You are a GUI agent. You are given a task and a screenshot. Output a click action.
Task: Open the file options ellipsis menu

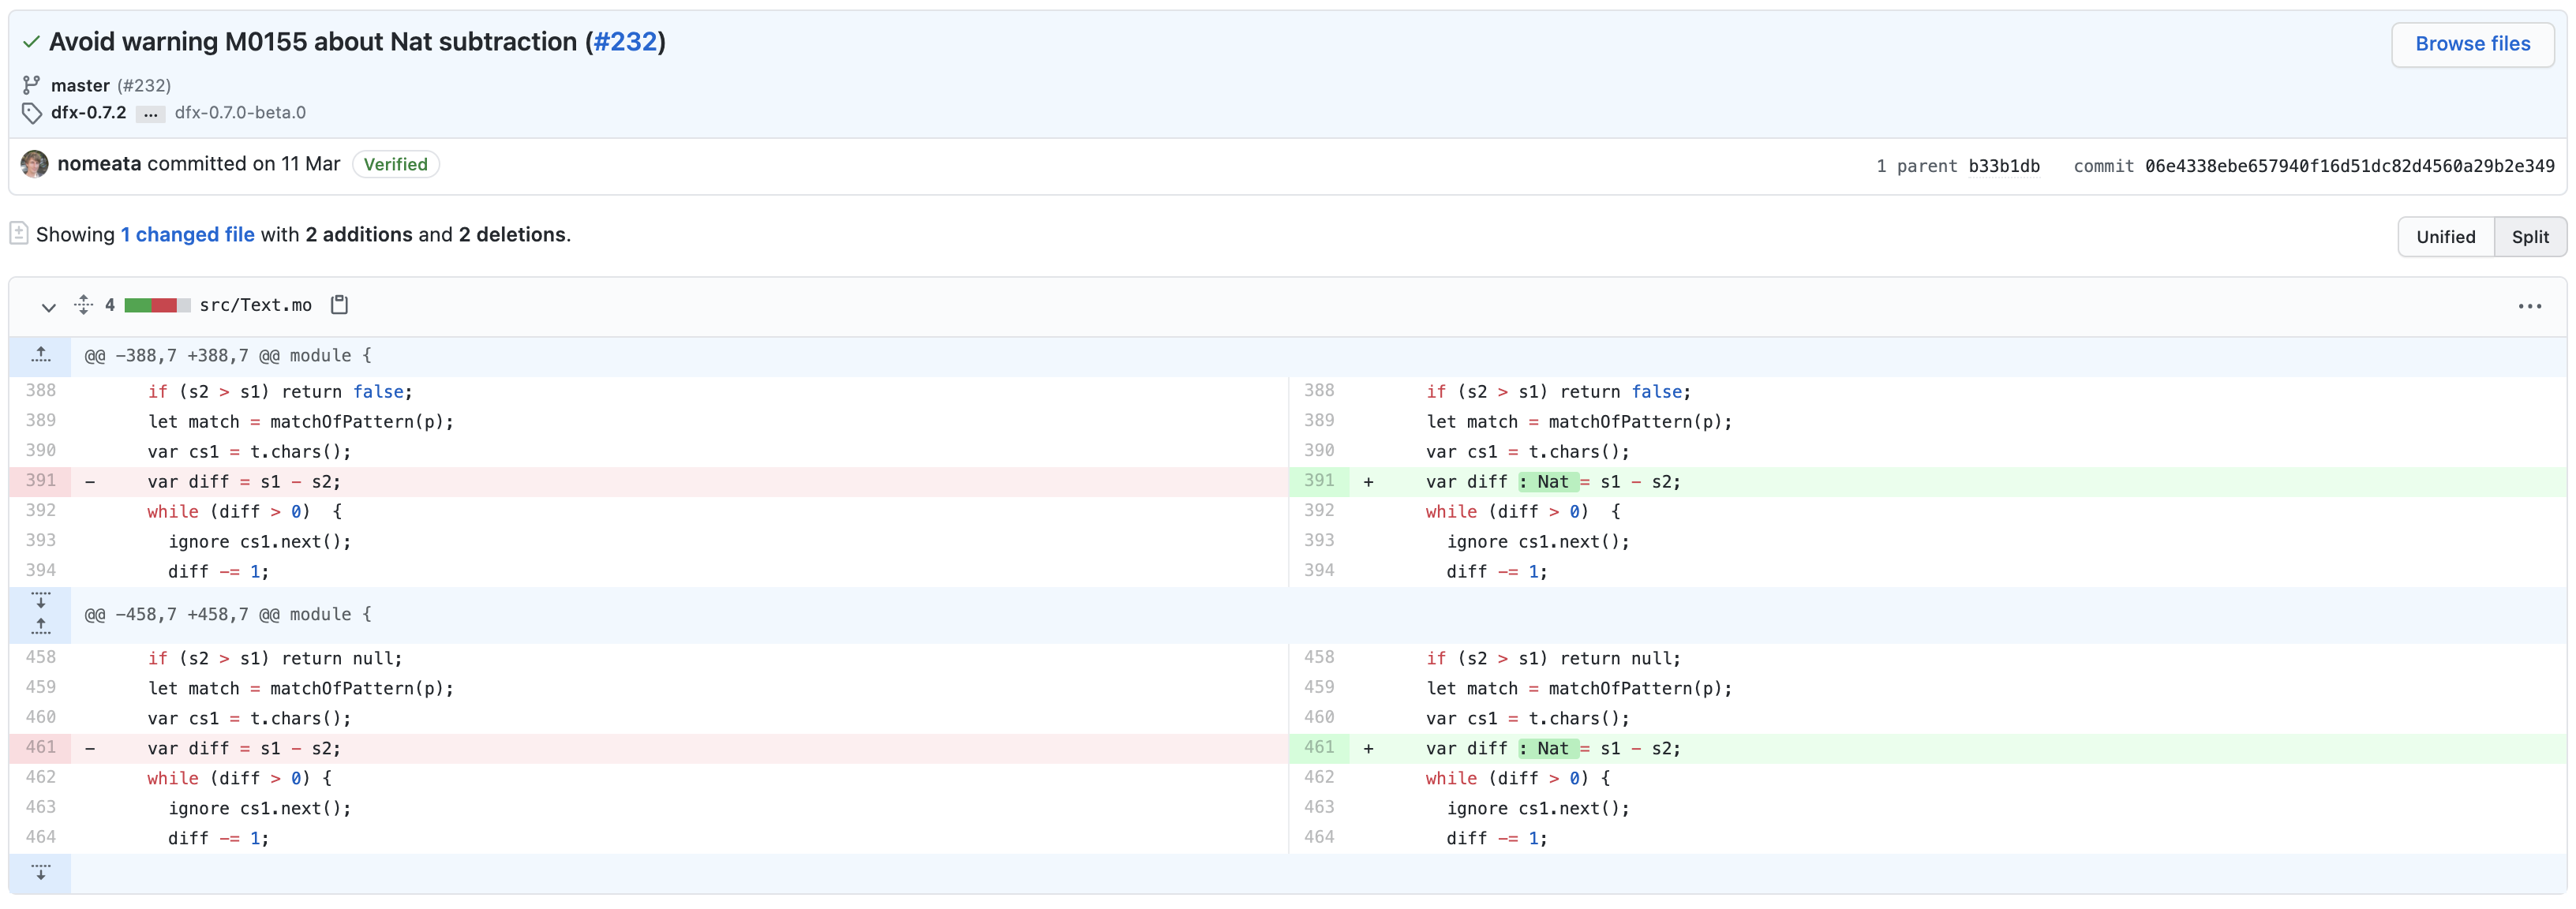2529,306
